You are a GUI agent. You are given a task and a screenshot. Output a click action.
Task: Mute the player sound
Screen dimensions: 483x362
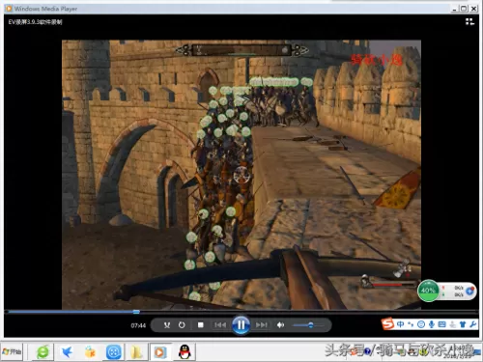tap(280, 325)
